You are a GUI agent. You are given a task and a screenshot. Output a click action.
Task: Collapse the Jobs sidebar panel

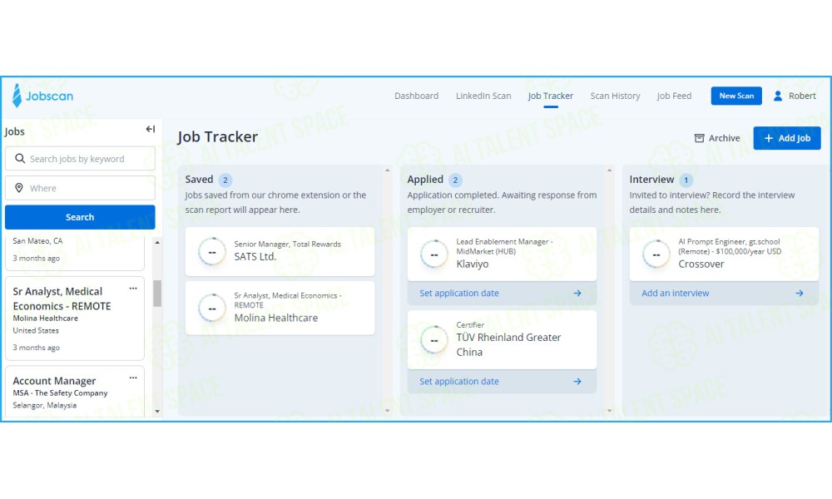click(150, 129)
